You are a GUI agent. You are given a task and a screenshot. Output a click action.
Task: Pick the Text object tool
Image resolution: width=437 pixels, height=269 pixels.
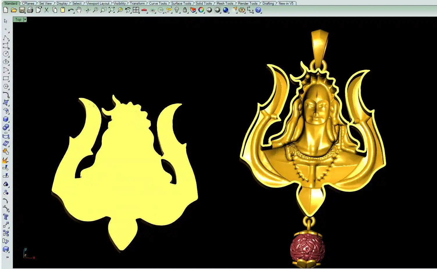click(x=6, y=217)
